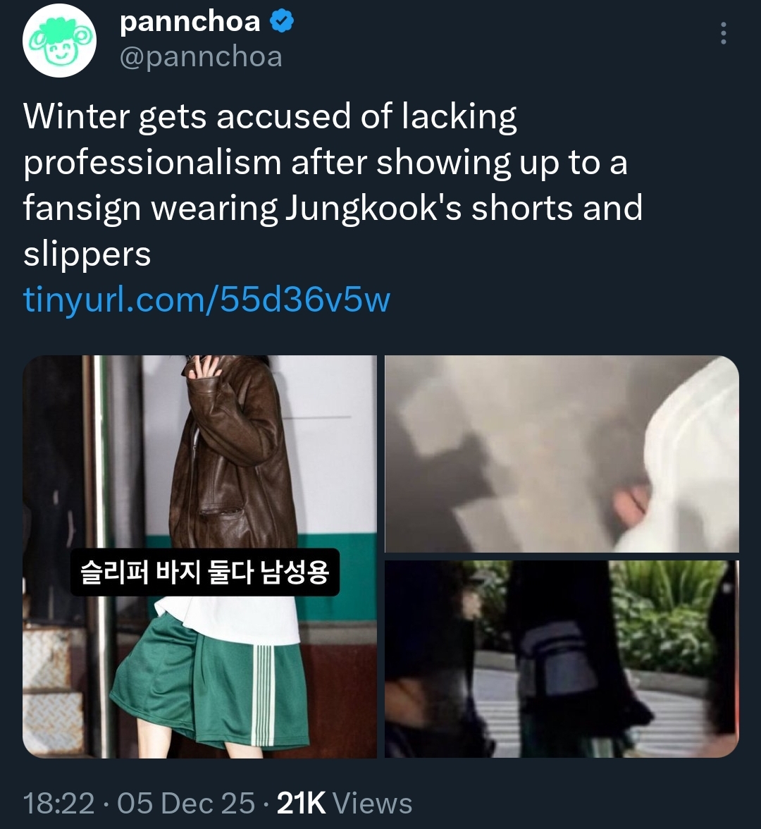This screenshot has height=829, width=761.
Task: Open the three-dot more options menu
Action: pos(724,33)
